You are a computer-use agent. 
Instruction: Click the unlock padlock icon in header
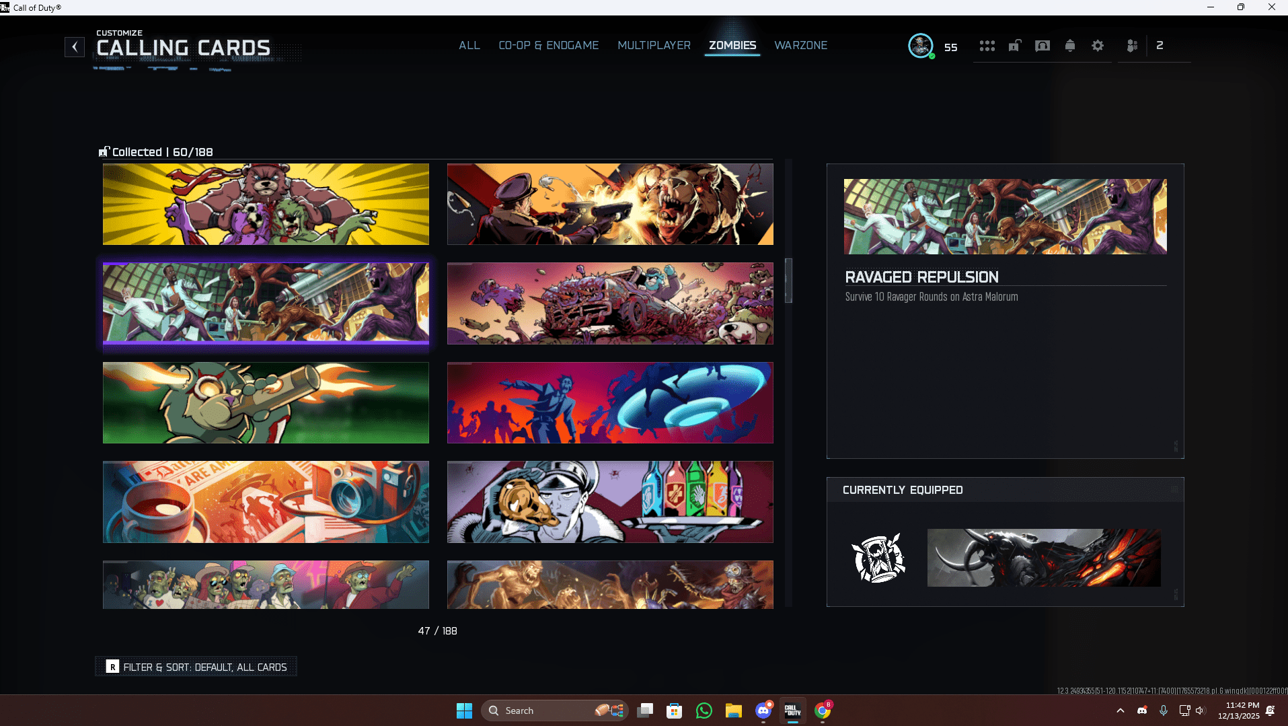(1014, 46)
